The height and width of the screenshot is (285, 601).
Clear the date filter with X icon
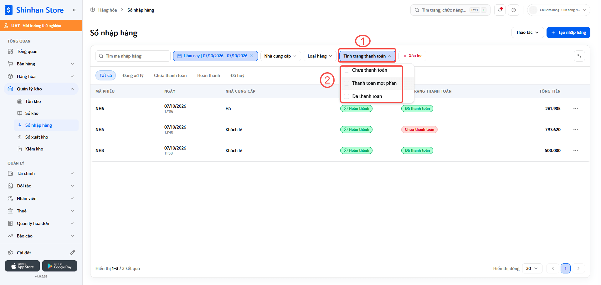251,56
